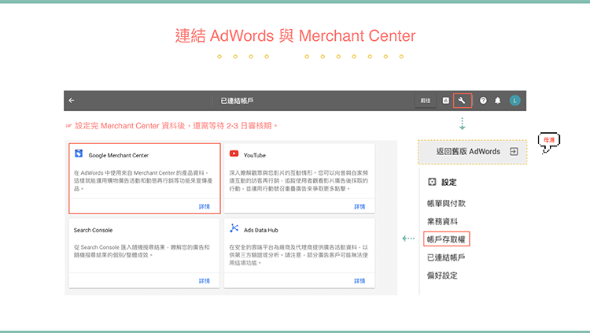This screenshot has height=333, width=590.
Task: Click 返回舊版 AdWords button
Action: (472, 152)
